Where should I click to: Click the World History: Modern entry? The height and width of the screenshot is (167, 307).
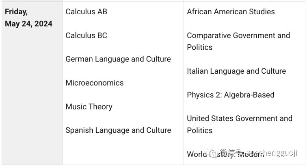tap(225, 154)
